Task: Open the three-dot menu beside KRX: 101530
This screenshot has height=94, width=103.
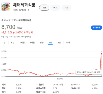Action: (28, 10)
